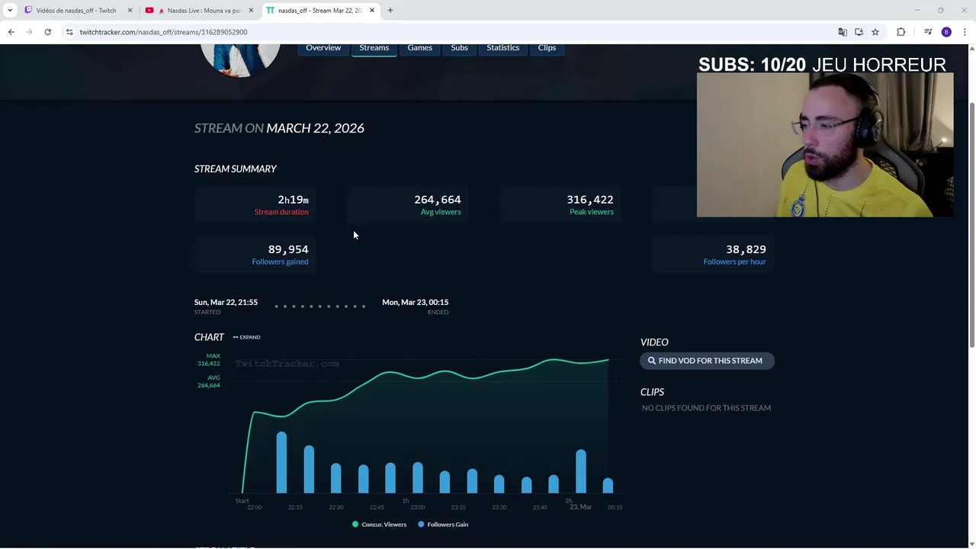The height and width of the screenshot is (549, 976).
Task: Close the nasdas_off Stream TwitchTracker tab
Action: (372, 11)
